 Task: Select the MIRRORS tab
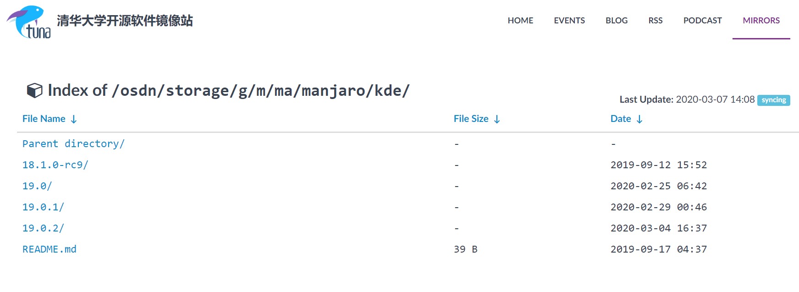(x=761, y=21)
